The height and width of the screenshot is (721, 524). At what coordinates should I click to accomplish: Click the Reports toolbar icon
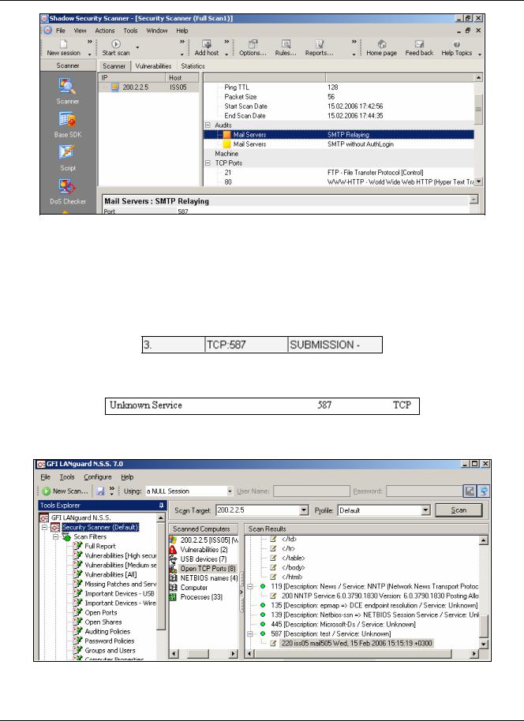click(x=320, y=43)
